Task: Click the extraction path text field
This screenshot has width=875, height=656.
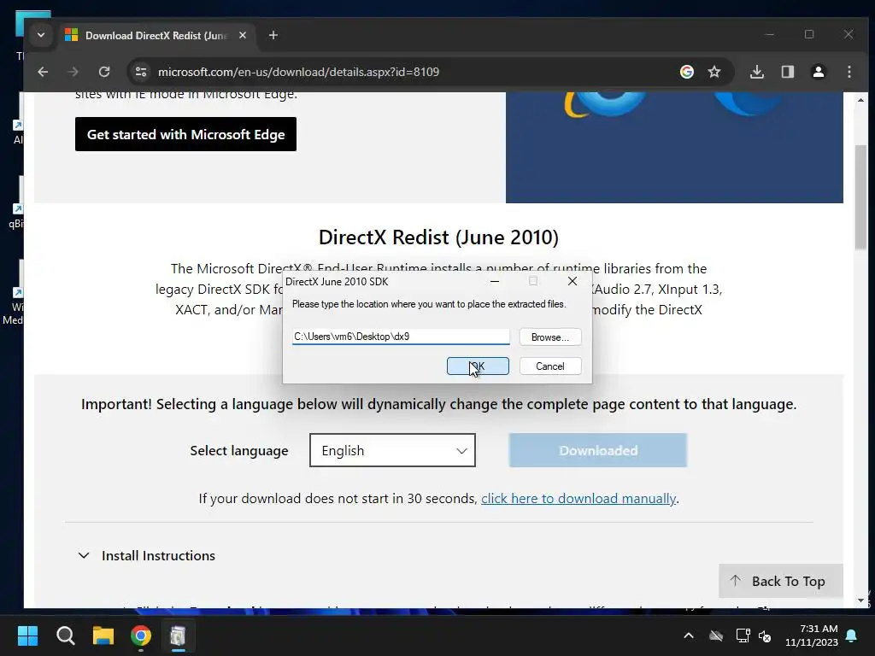Action: [x=401, y=337]
